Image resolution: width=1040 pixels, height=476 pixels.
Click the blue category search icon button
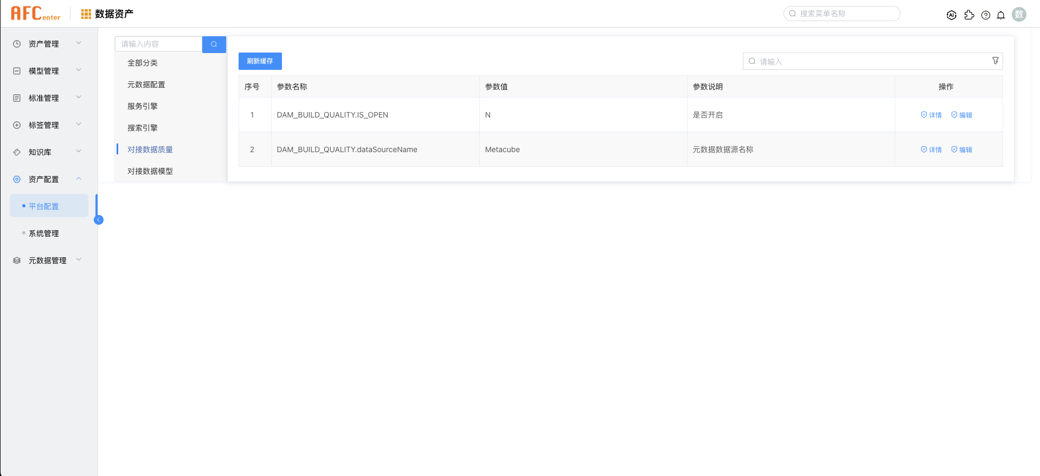point(214,44)
